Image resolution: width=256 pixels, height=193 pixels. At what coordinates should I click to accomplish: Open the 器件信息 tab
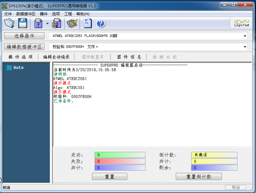tap(129, 57)
